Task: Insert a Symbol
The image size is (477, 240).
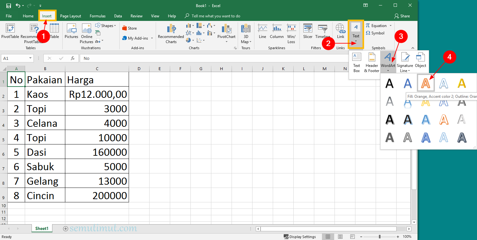Action: [375, 33]
